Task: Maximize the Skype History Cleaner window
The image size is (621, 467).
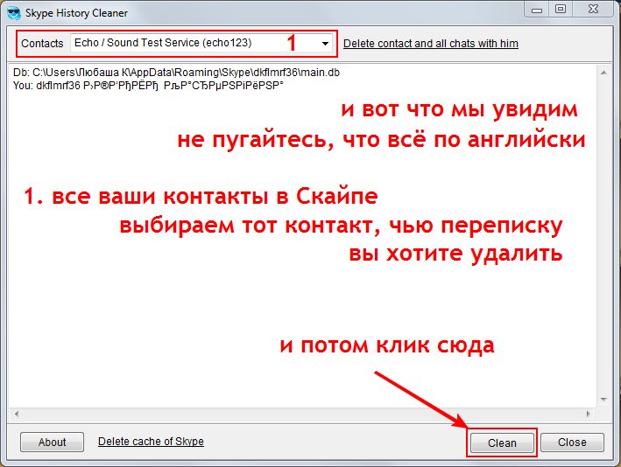Action: (x=560, y=10)
